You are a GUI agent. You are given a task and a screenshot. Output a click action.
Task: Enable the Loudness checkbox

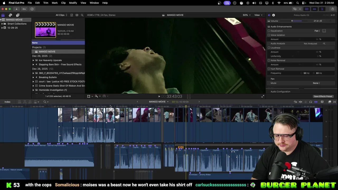(x=269, y=48)
